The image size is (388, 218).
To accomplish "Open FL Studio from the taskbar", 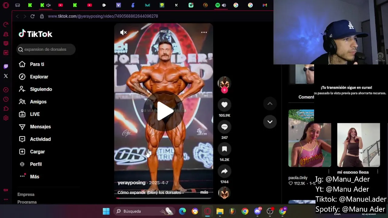I will (x=232, y=211).
